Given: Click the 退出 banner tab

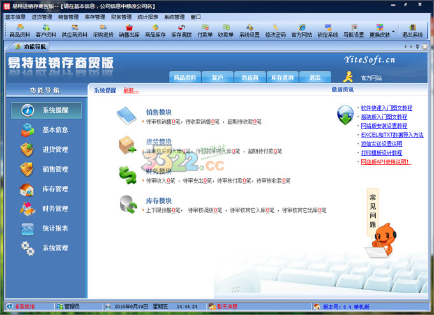Looking at the screenshot, I should click(x=315, y=77).
